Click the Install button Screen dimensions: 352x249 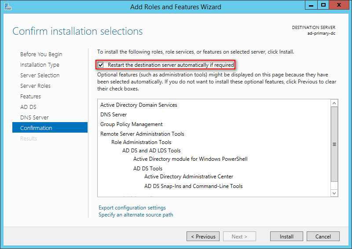pos(286,236)
